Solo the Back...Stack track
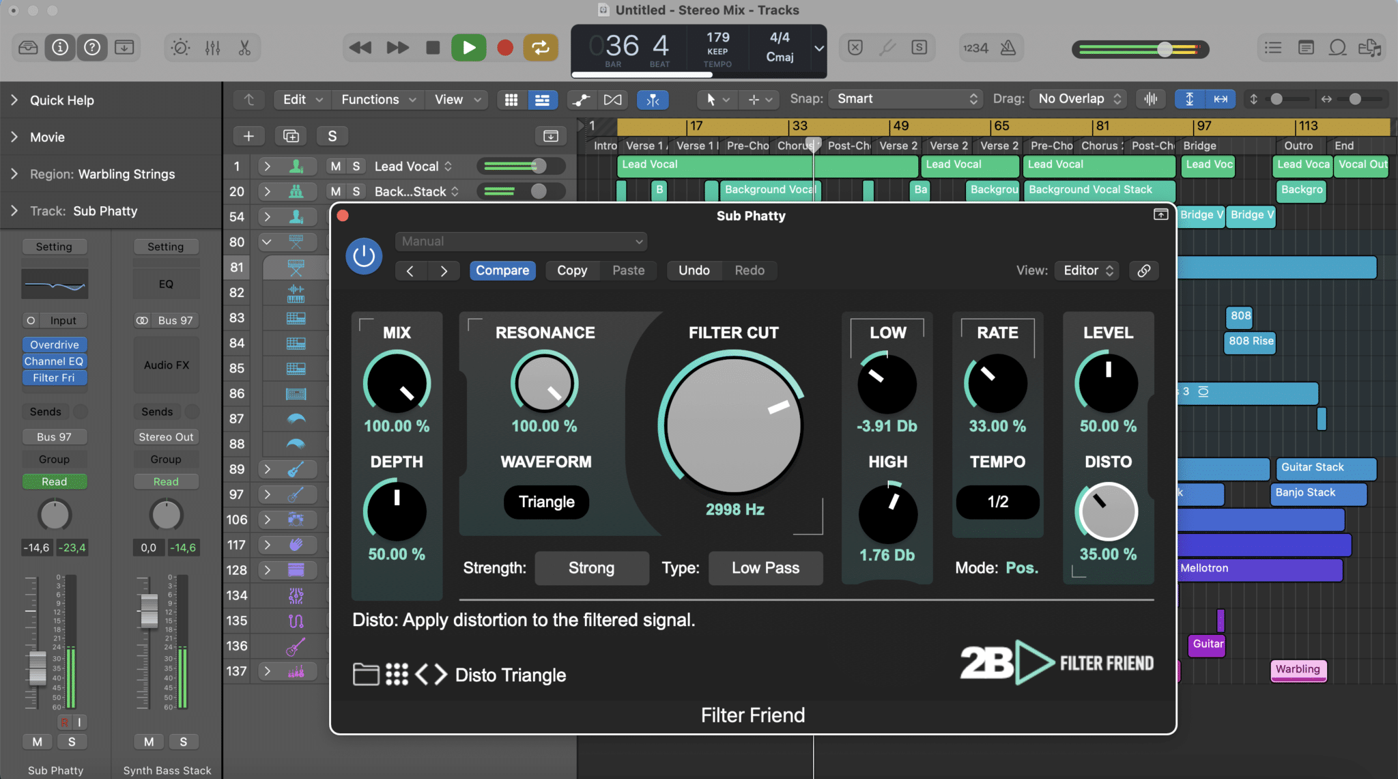1398x779 pixels. point(356,191)
